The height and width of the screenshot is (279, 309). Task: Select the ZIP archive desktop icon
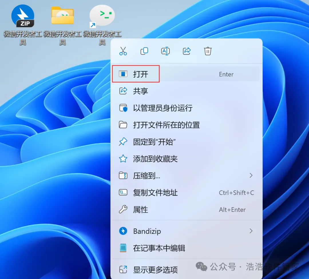(x=23, y=16)
